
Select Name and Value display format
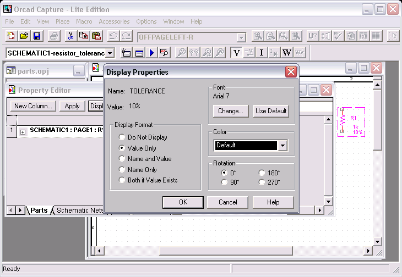[x=145, y=159]
